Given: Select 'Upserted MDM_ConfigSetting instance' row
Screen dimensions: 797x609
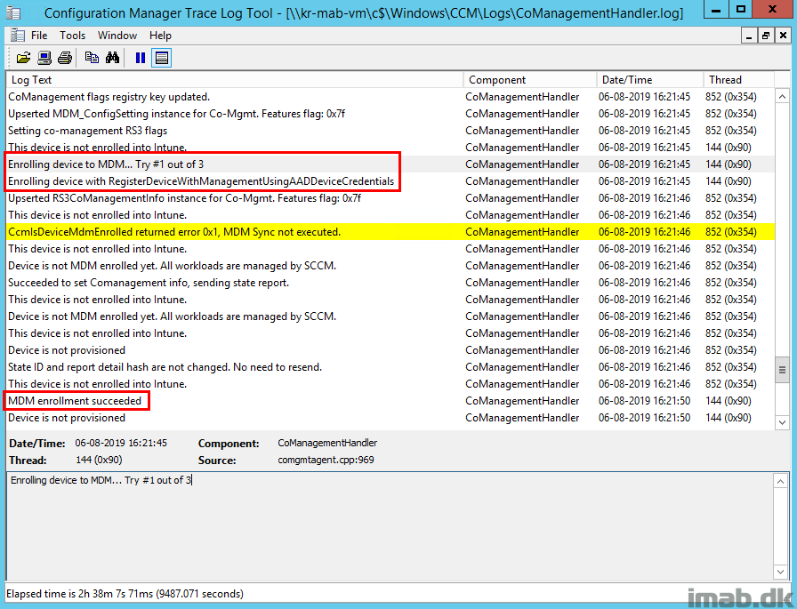Looking at the screenshot, I should [390, 114].
